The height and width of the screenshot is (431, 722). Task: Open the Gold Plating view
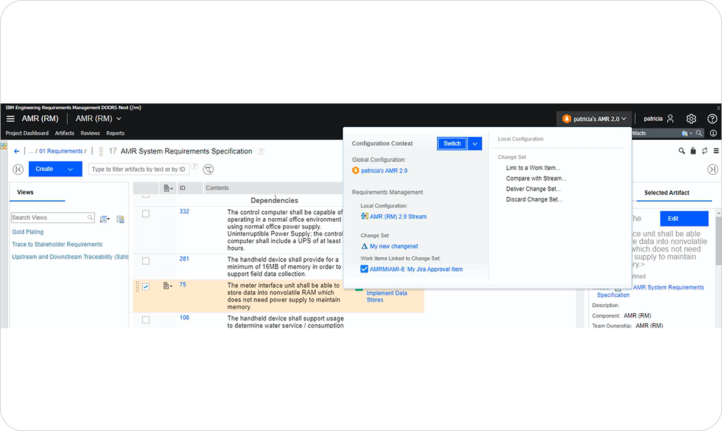pyautogui.click(x=28, y=232)
